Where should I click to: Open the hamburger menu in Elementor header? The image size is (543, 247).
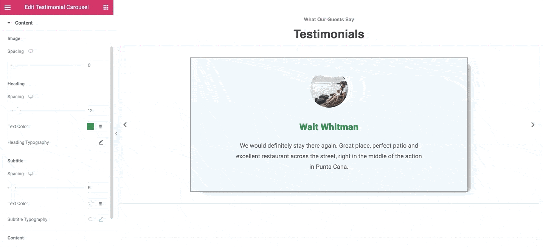pos(8,7)
